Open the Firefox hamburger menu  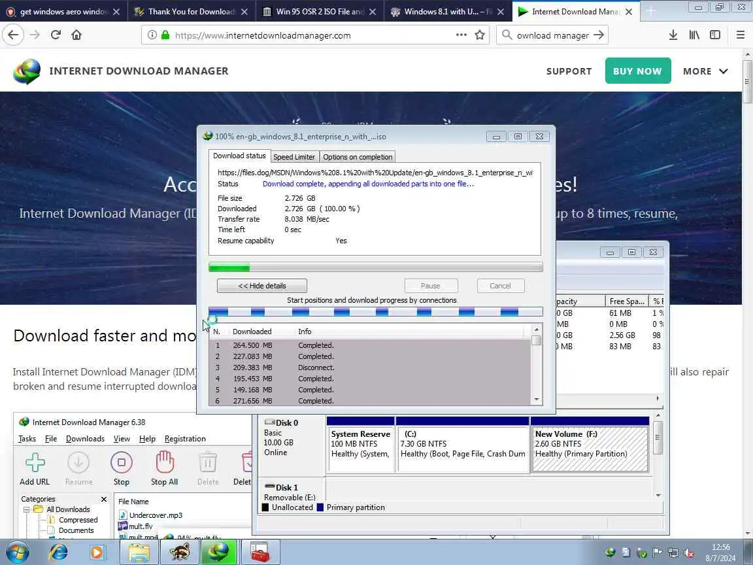740,35
